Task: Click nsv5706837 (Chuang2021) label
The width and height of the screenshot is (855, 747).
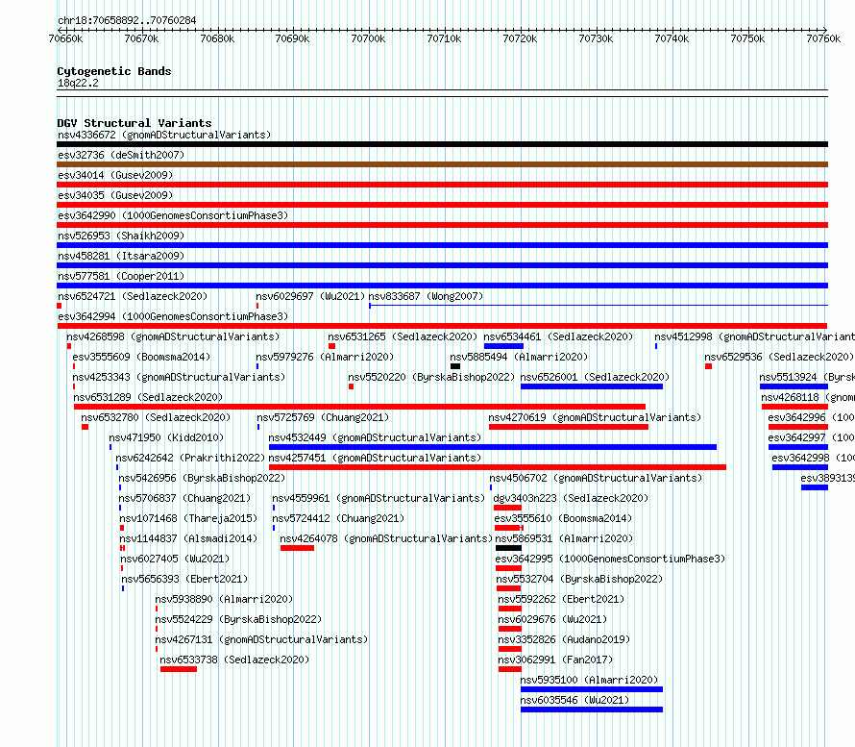Action: point(184,498)
